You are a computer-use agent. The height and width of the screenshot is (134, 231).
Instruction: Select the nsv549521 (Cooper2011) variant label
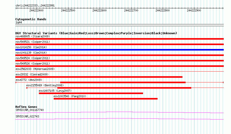coord(33,42)
